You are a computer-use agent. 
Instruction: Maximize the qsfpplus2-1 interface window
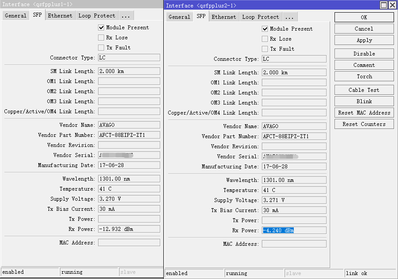pyautogui.click(x=384, y=5)
